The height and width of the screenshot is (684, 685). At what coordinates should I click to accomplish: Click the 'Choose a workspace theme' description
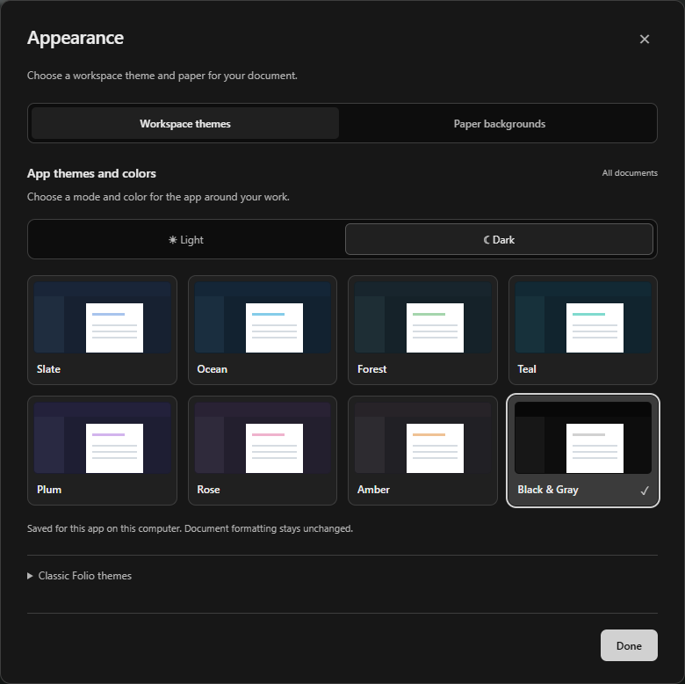162,76
